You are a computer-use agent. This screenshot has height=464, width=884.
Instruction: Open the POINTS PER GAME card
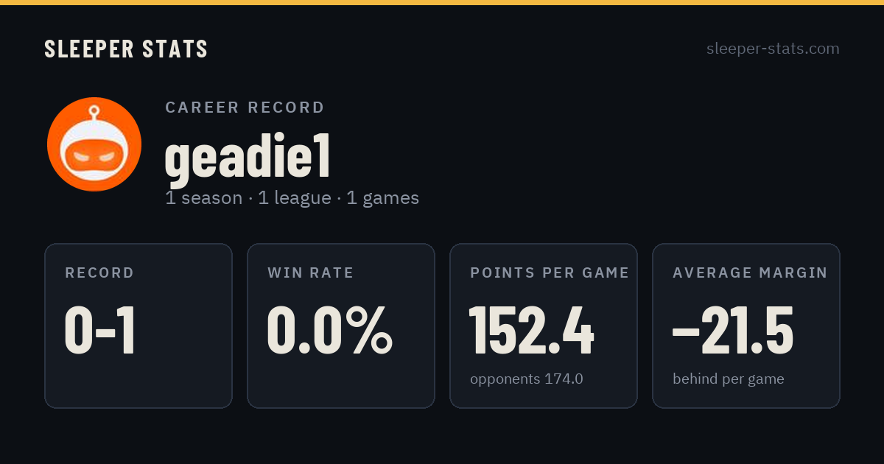(544, 326)
